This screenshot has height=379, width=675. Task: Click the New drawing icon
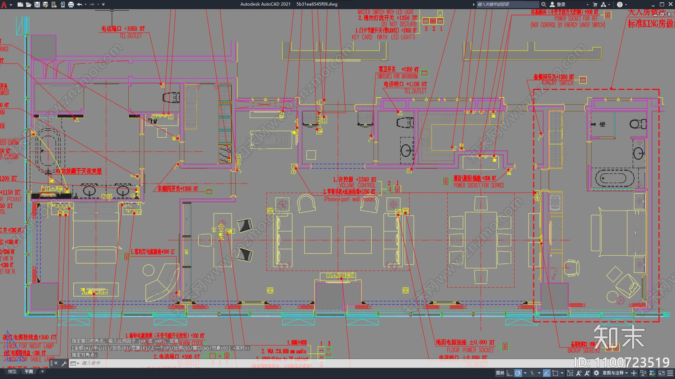pyautogui.click(x=20, y=4)
